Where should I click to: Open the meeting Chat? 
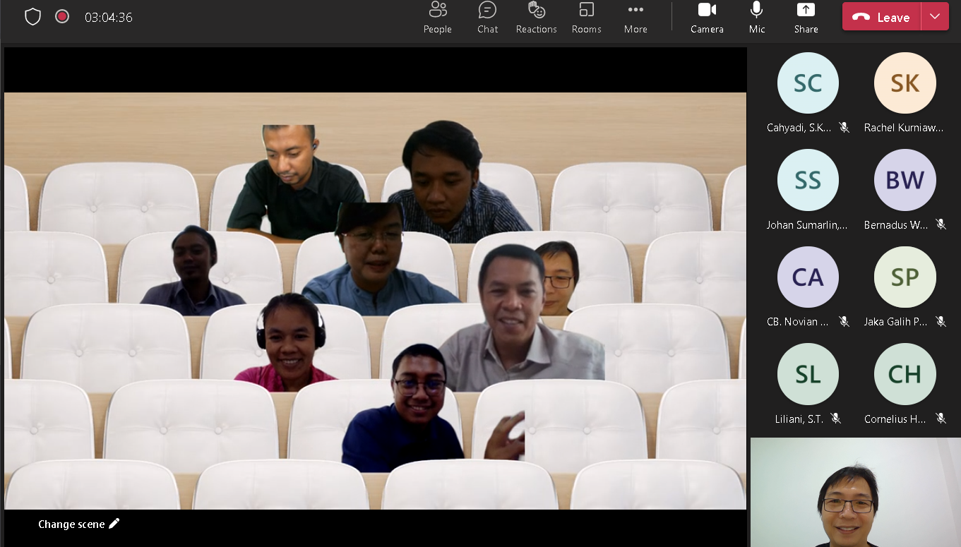[487, 17]
